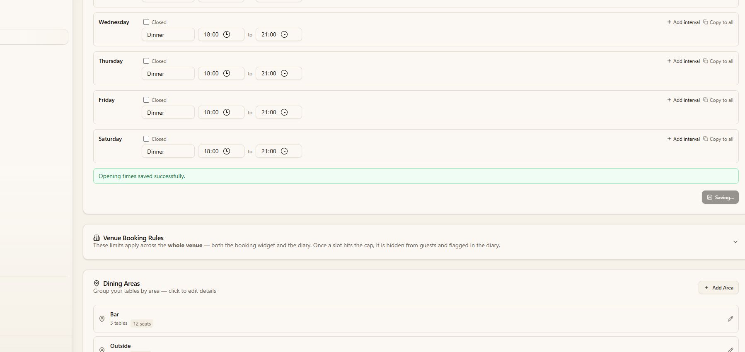The height and width of the screenshot is (352, 745).
Task: Click the Bar area pin icon
Action: pos(102,319)
